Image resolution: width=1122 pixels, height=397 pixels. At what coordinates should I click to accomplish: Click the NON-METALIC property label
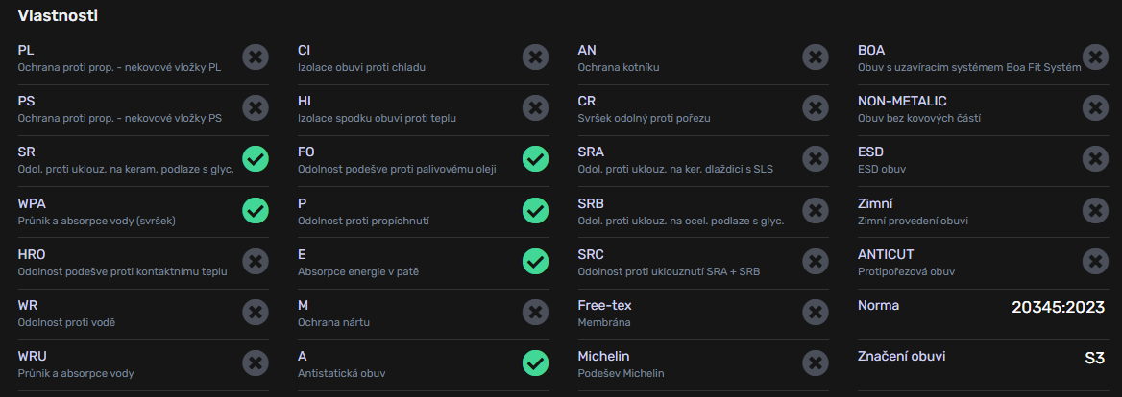tap(902, 102)
